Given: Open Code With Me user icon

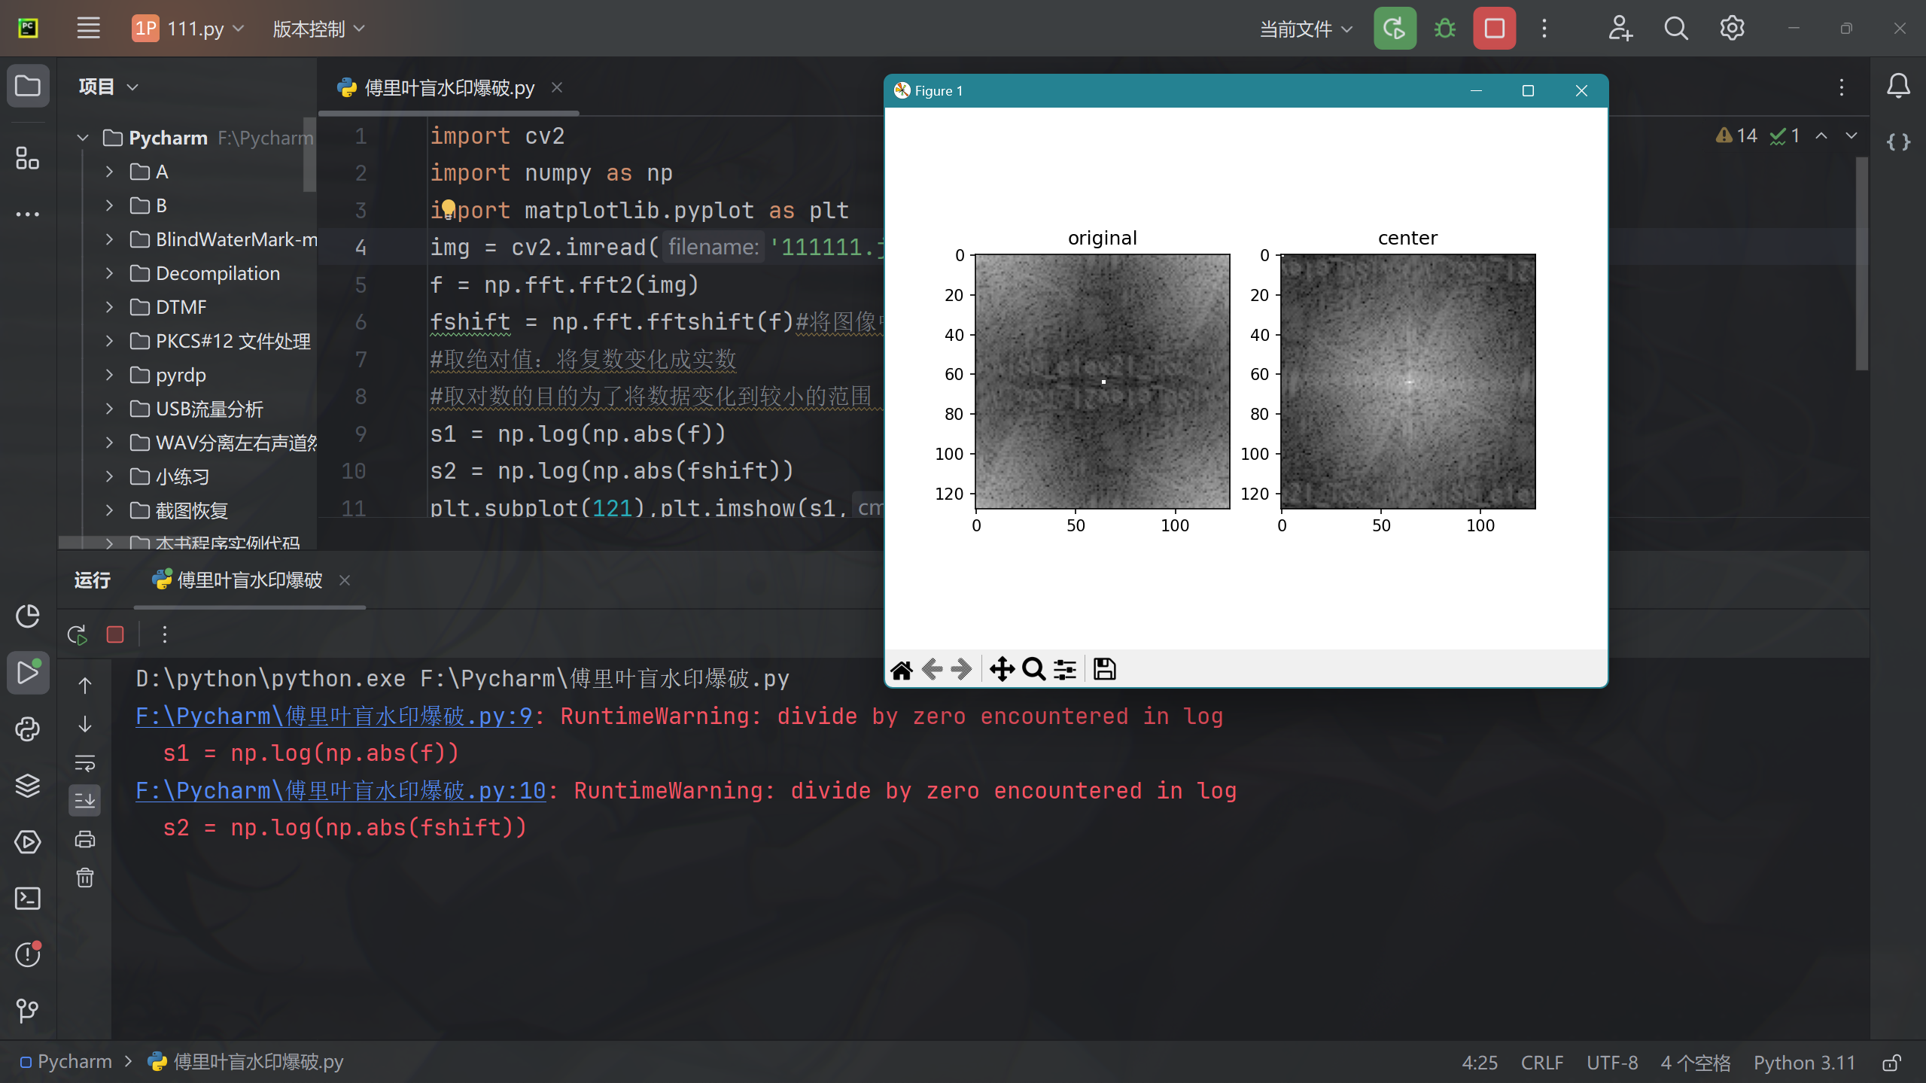Looking at the screenshot, I should pyautogui.click(x=1620, y=29).
